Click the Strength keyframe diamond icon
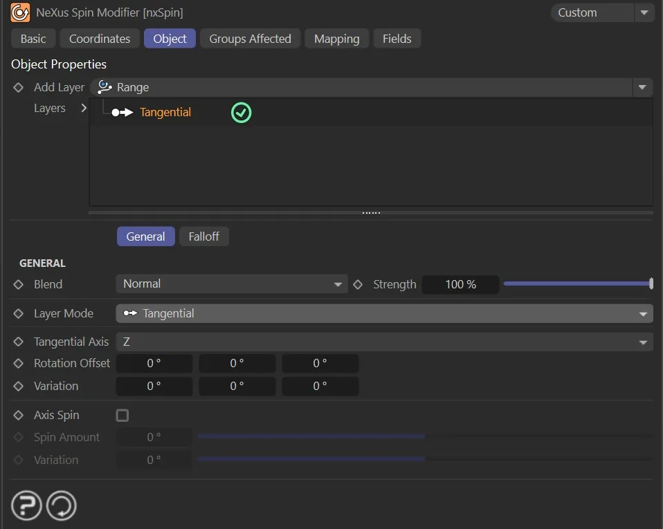This screenshot has height=529, width=663. [358, 284]
